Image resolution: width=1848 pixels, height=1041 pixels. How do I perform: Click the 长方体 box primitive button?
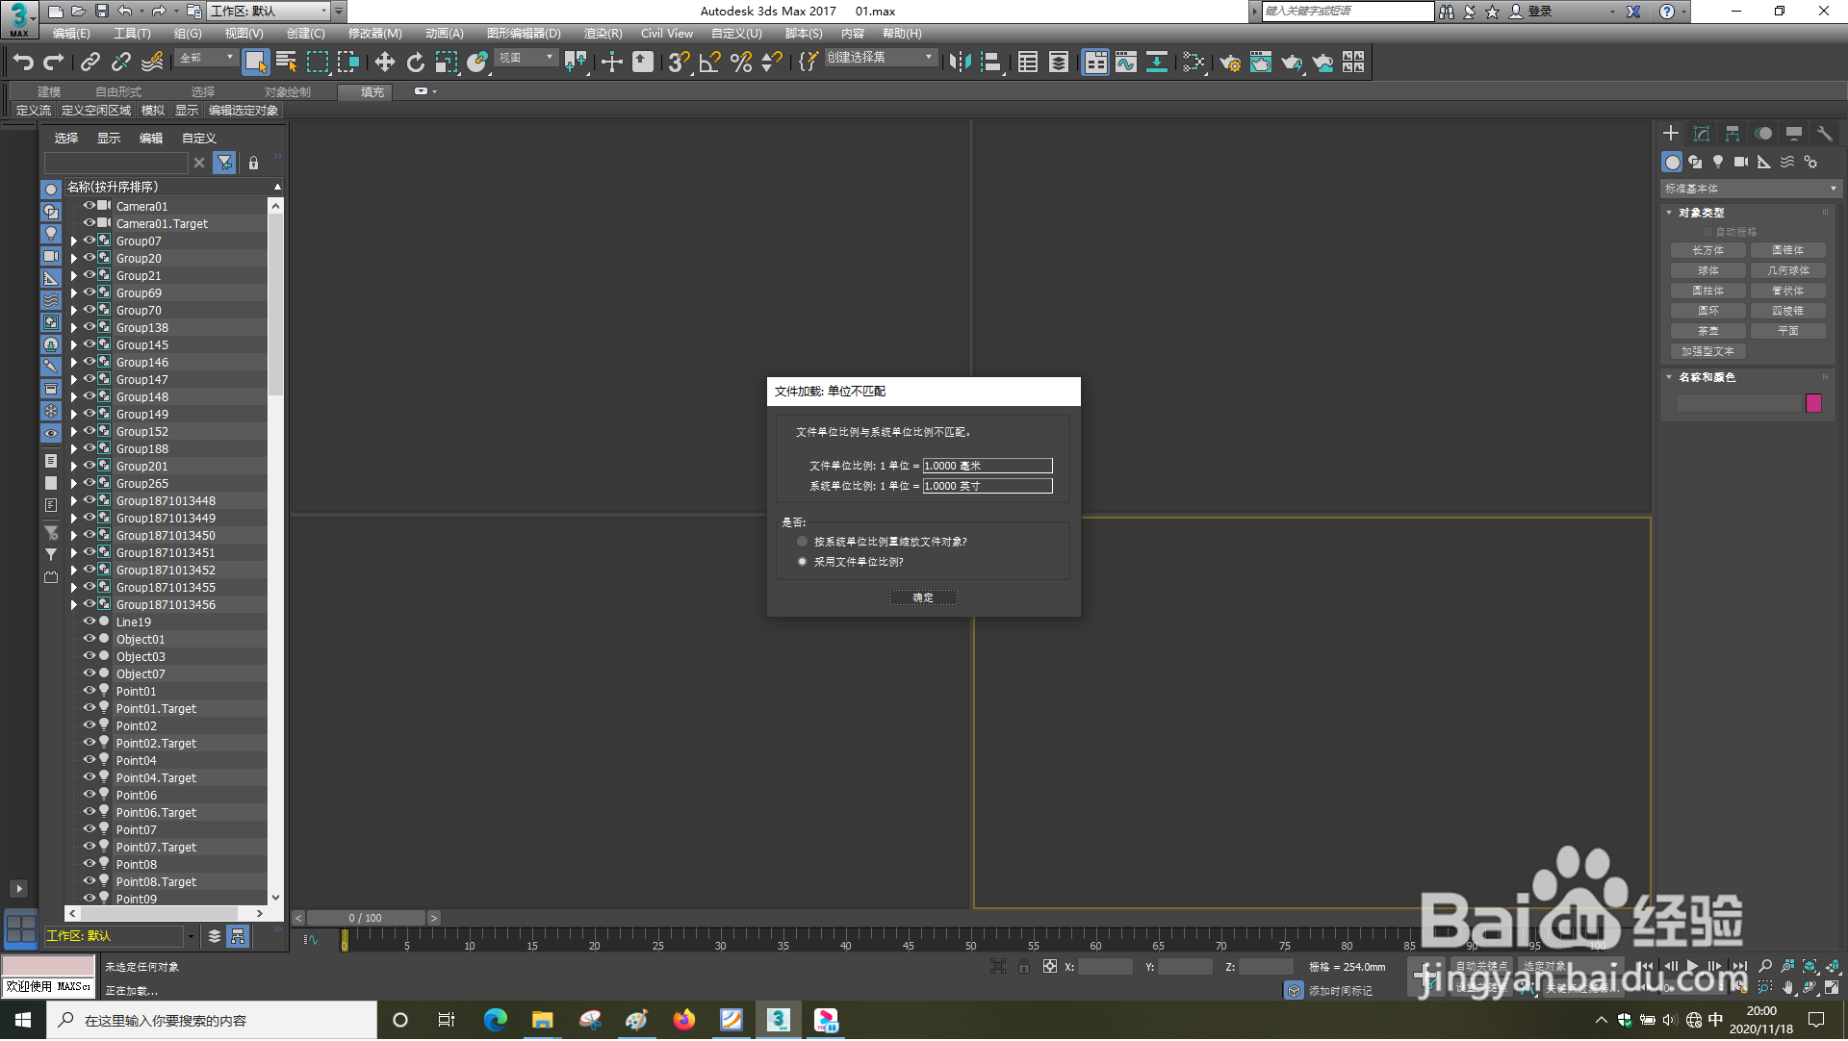pos(1708,250)
